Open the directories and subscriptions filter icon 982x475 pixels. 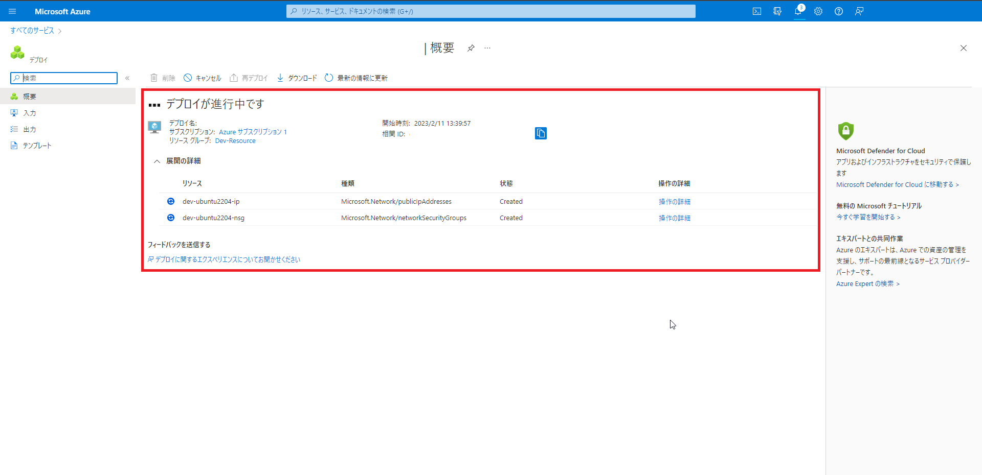coord(777,11)
